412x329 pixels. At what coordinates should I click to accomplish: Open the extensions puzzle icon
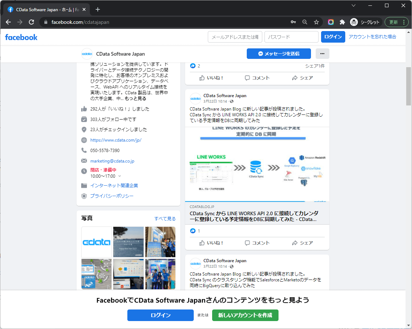(x=342, y=22)
